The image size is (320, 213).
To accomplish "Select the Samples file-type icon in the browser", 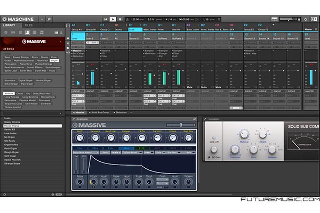I will (x=42, y=32).
